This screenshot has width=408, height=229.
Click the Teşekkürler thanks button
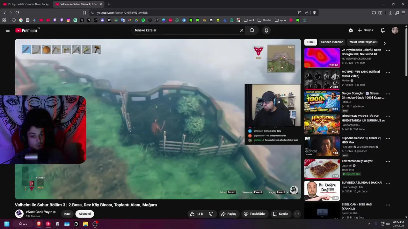tap(254, 214)
